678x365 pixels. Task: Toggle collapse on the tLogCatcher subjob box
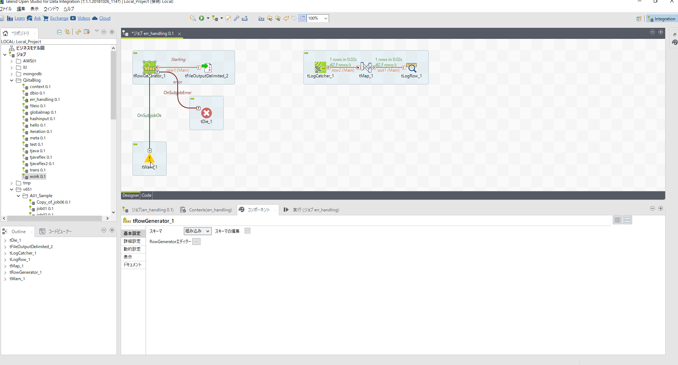[x=306, y=53]
